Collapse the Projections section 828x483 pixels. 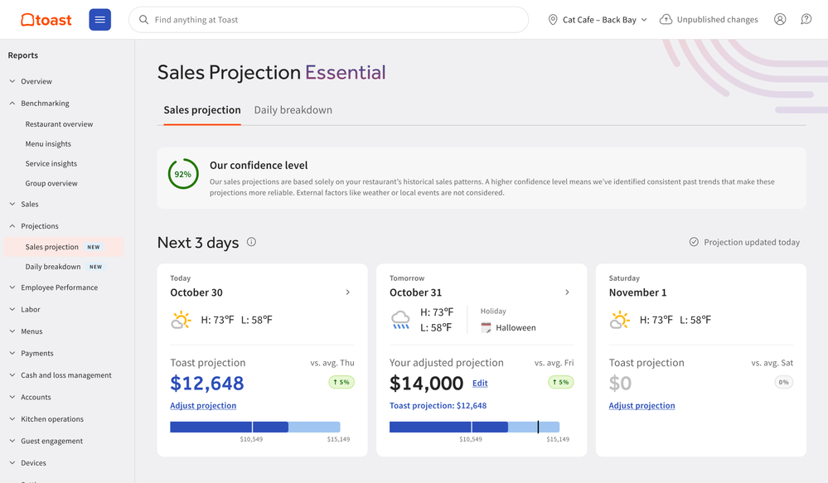pos(34,226)
